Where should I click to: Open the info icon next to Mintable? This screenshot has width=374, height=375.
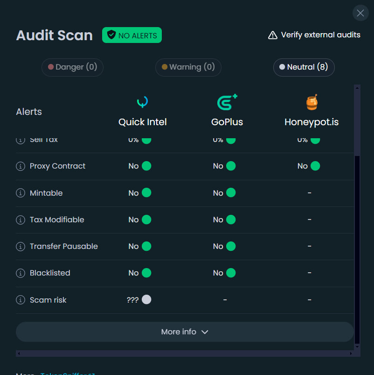point(21,193)
